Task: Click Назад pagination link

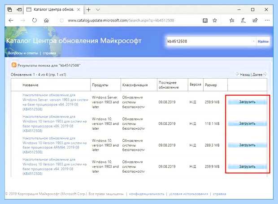Action: (x=245, y=75)
